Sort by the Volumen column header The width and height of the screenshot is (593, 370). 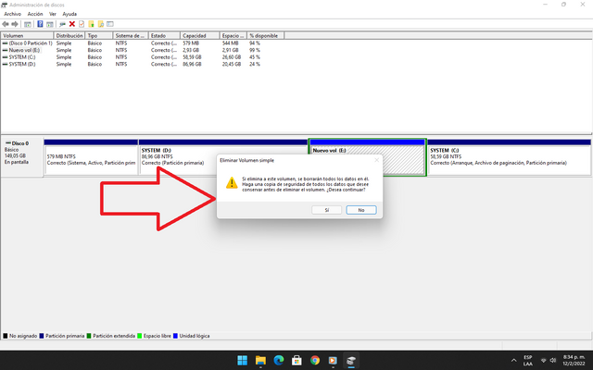coord(27,35)
